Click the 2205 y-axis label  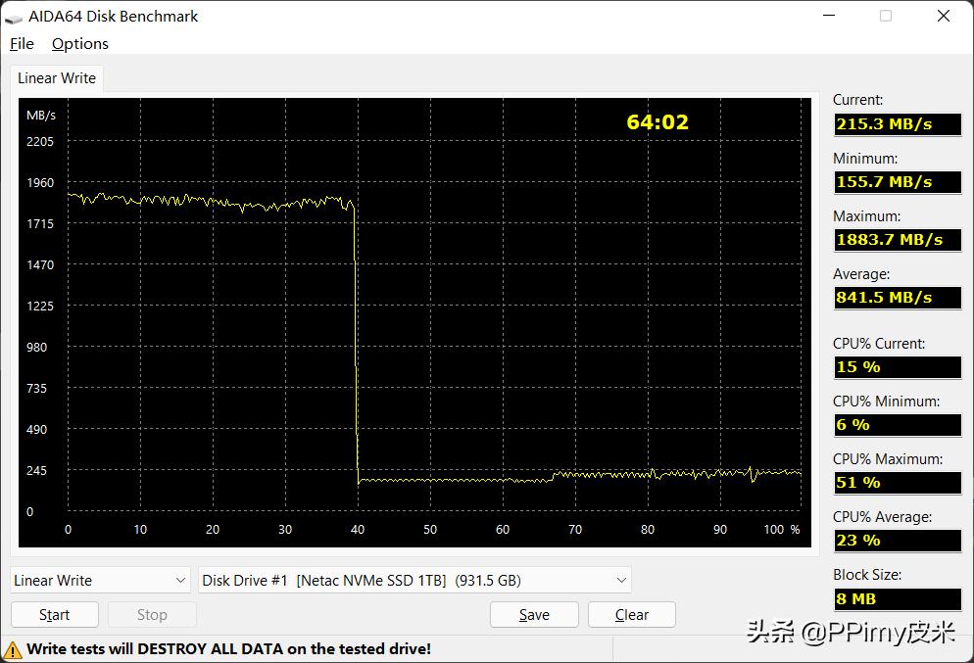[x=40, y=142]
